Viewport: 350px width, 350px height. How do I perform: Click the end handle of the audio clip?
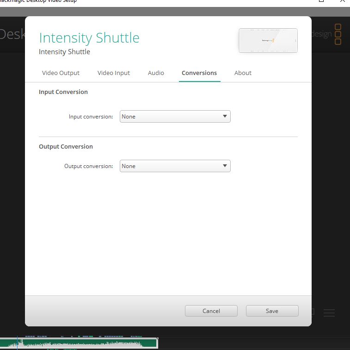(x=157, y=343)
